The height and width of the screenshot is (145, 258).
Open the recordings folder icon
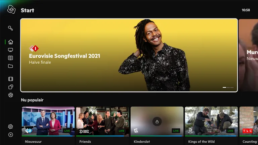(x=10, y=66)
